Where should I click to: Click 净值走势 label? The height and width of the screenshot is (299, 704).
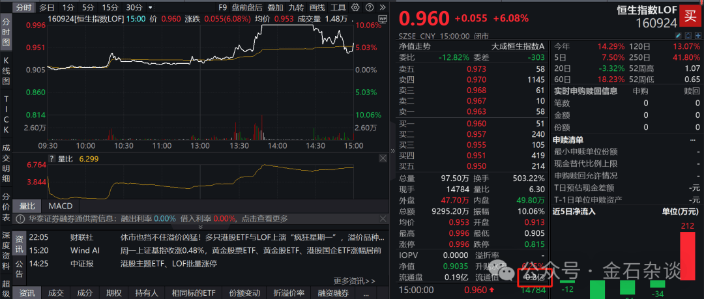click(x=414, y=46)
